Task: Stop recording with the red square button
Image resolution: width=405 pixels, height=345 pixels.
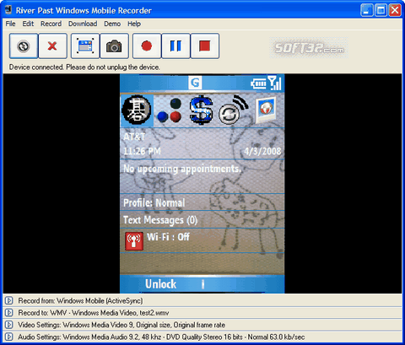Action: pos(205,46)
